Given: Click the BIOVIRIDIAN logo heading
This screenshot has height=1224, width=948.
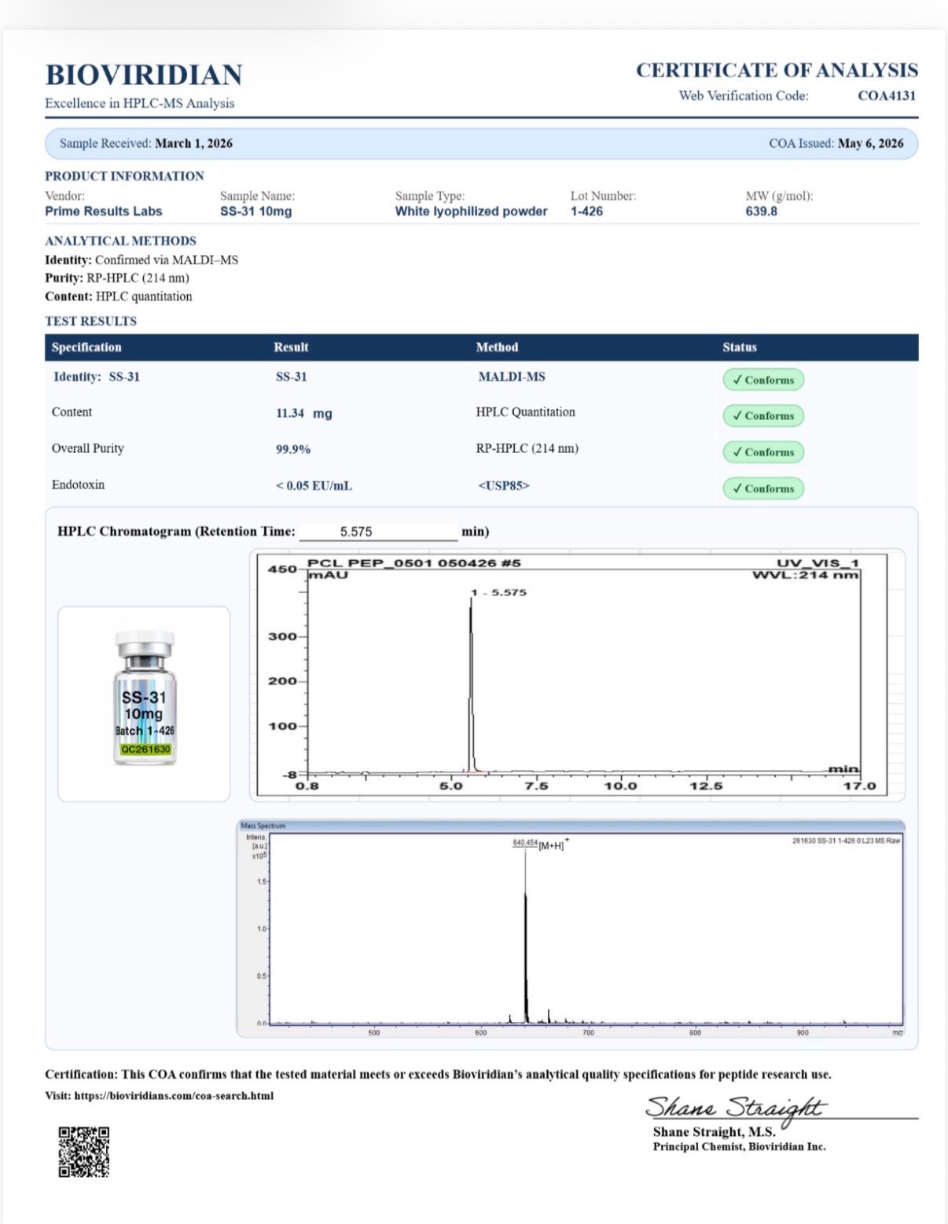Looking at the screenshot, I should (144, 75).
